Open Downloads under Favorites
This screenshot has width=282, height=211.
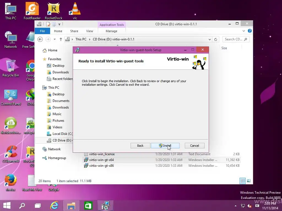click(61, 72)
